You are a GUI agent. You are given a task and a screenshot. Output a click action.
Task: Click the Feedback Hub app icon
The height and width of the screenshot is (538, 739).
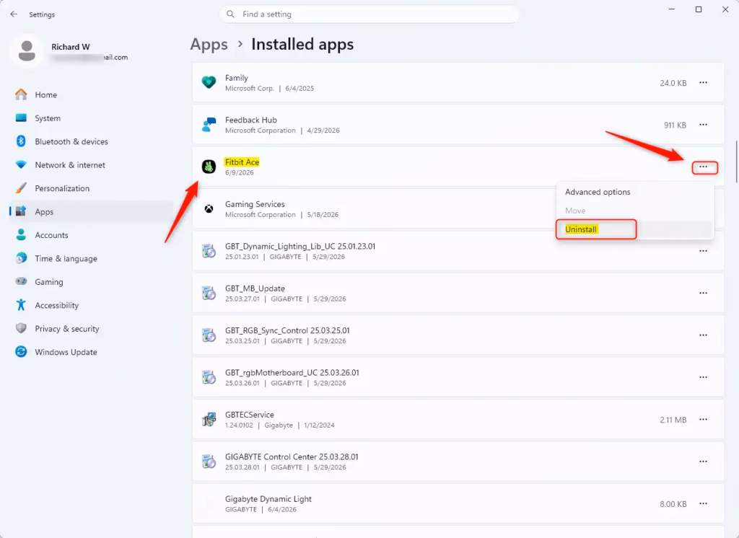tap(209, 124)
